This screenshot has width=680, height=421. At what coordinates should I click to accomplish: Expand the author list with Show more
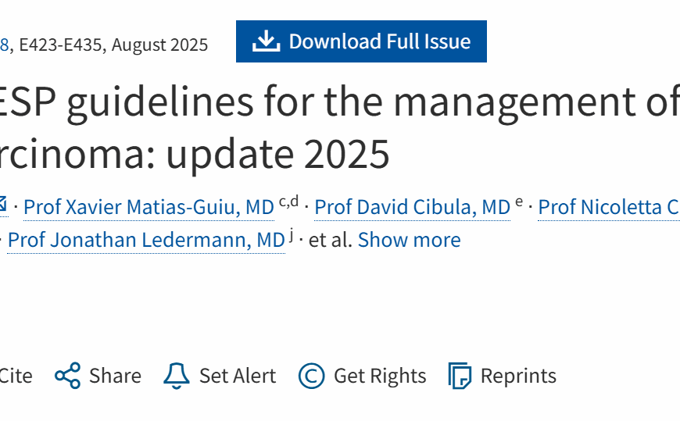tap(409, 240)
